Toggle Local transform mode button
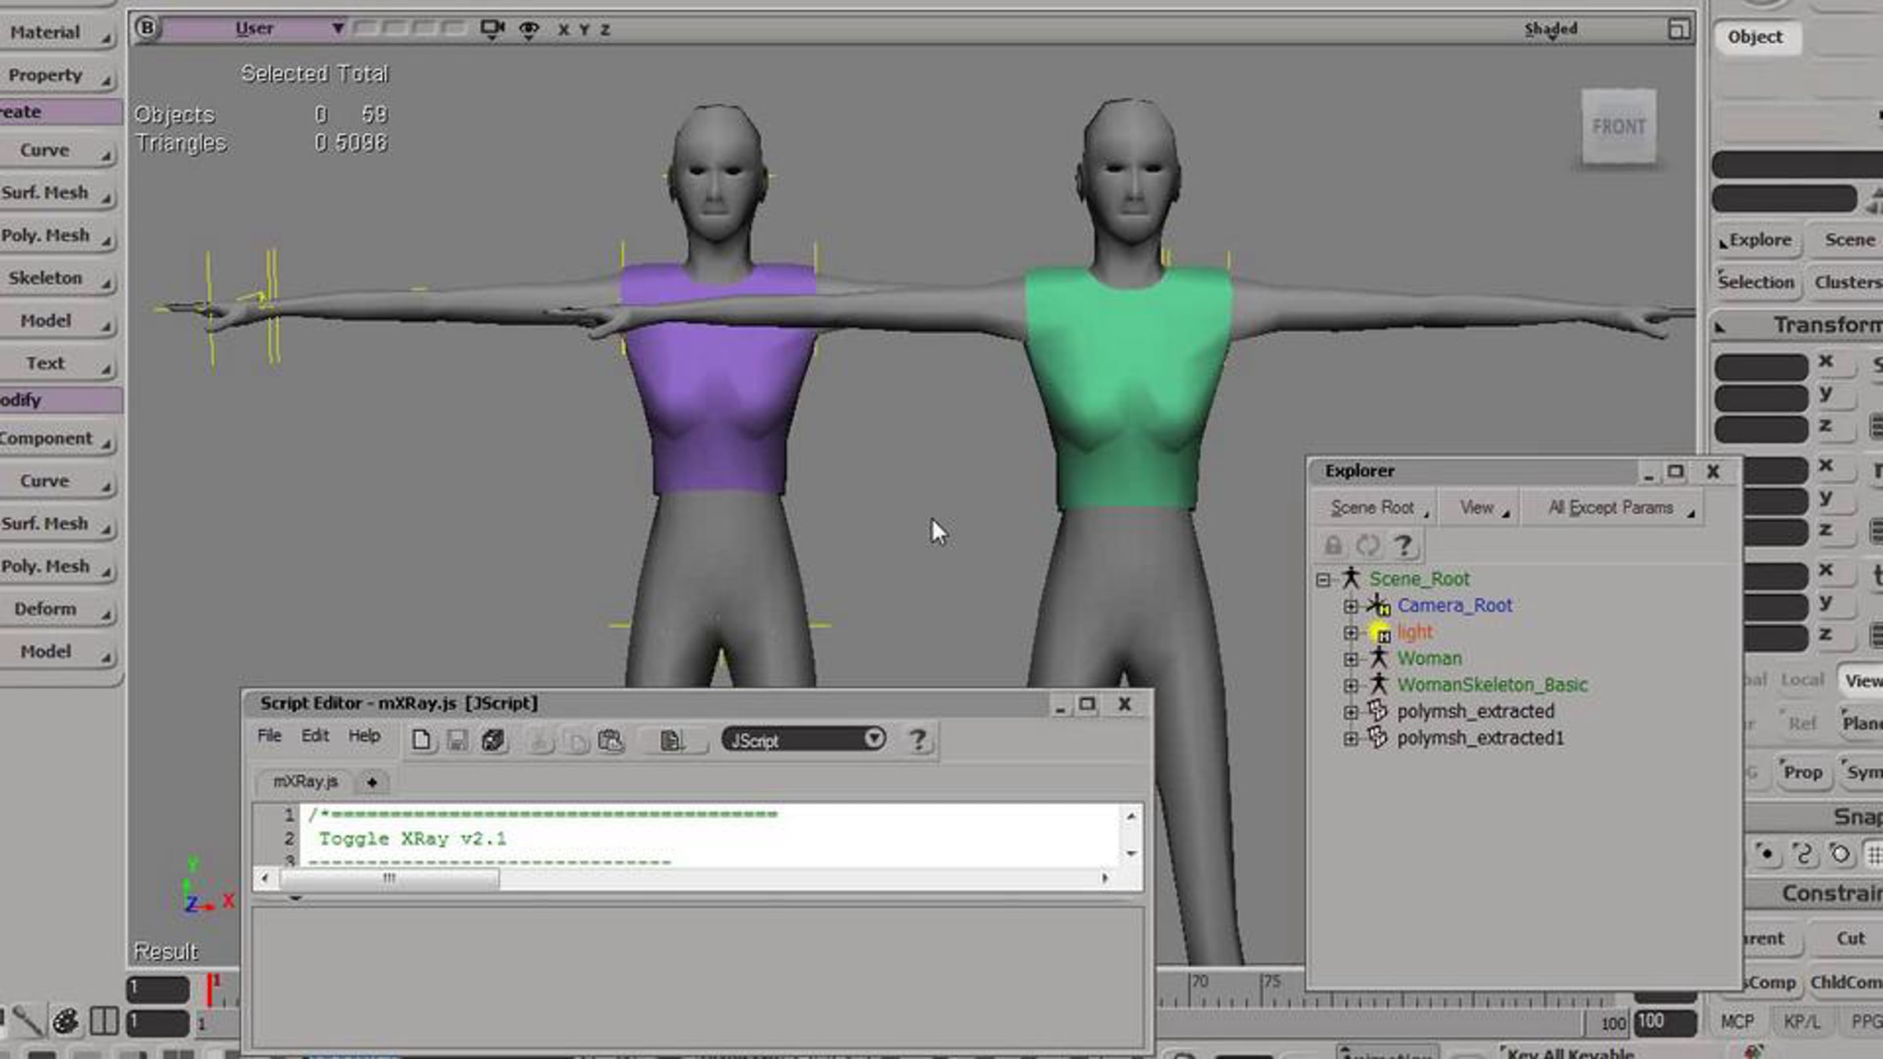The image size is (1883, 1059). point(1801,680)
